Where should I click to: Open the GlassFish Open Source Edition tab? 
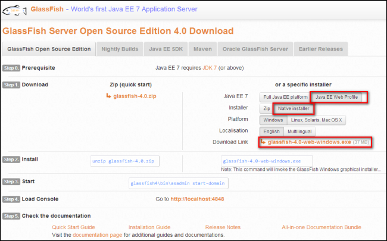point(49,49)
